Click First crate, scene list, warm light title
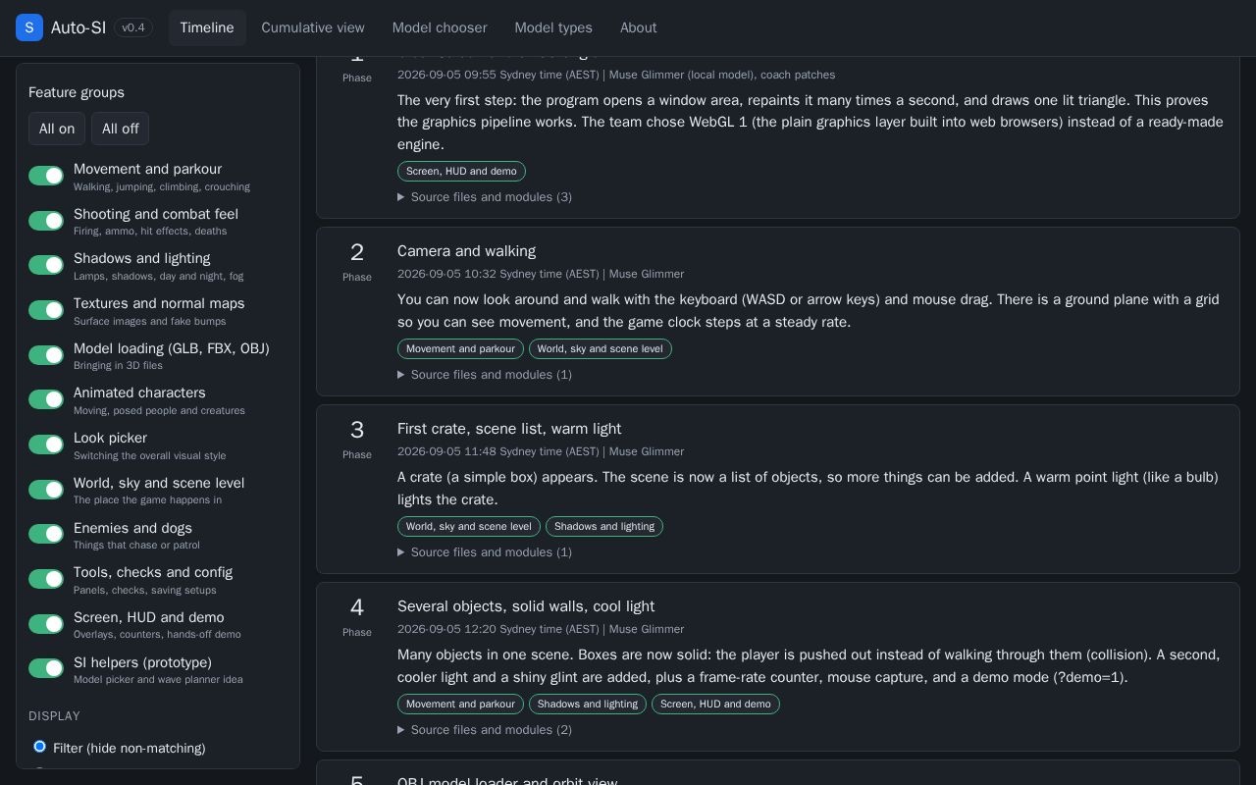 pos(509,429)
